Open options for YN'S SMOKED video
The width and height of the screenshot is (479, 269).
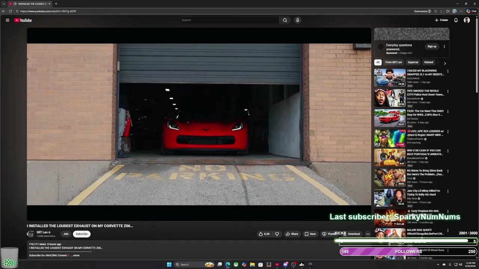[x=448, y=91]
